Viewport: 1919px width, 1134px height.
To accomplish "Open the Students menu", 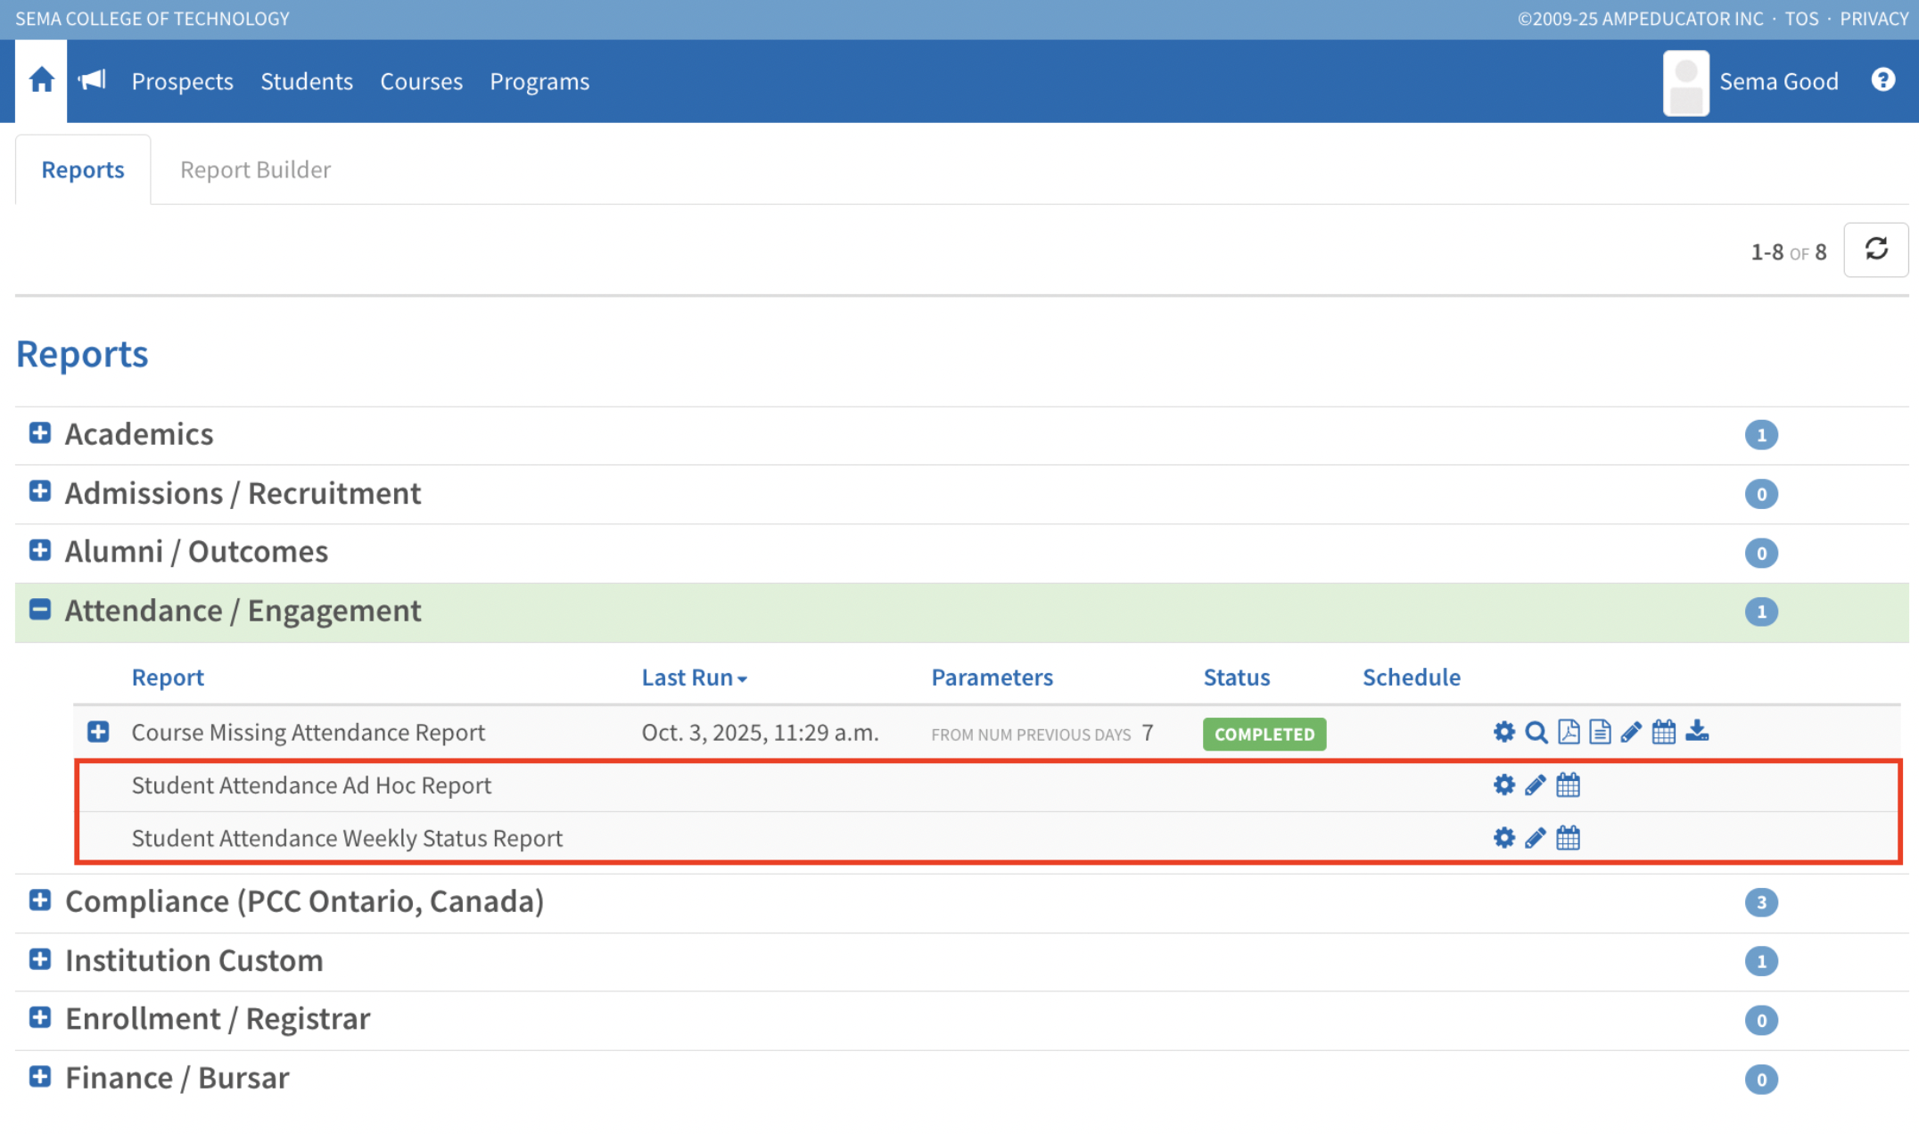I will pos(306,81).
